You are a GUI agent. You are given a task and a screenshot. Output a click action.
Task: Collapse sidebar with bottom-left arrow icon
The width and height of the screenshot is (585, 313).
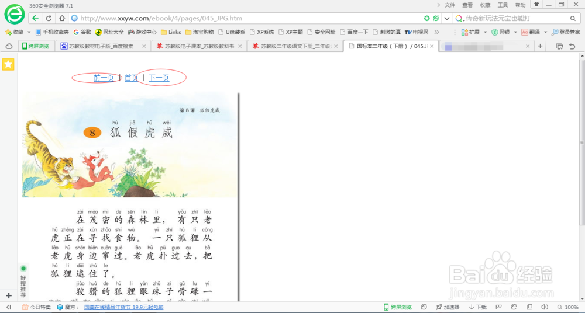(9, 307)
